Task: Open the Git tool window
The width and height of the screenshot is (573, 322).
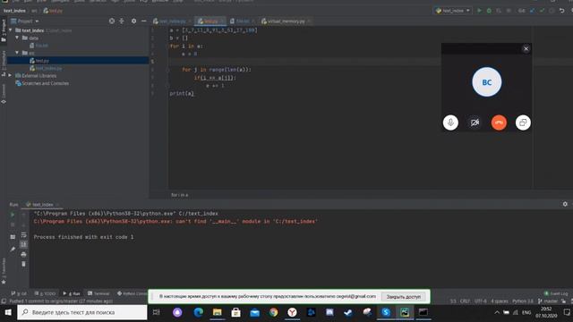Action: point(19,293)
